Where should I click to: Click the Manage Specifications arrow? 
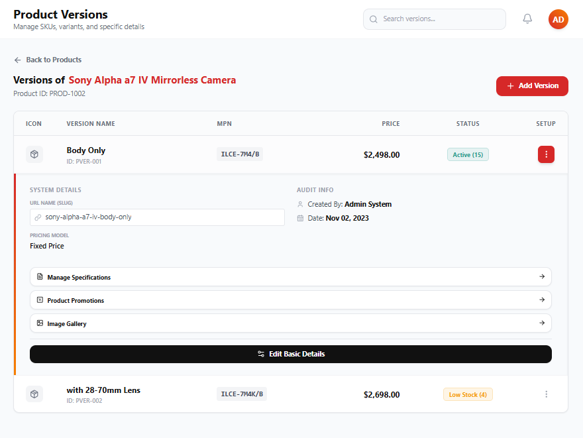tap(542, 276)
